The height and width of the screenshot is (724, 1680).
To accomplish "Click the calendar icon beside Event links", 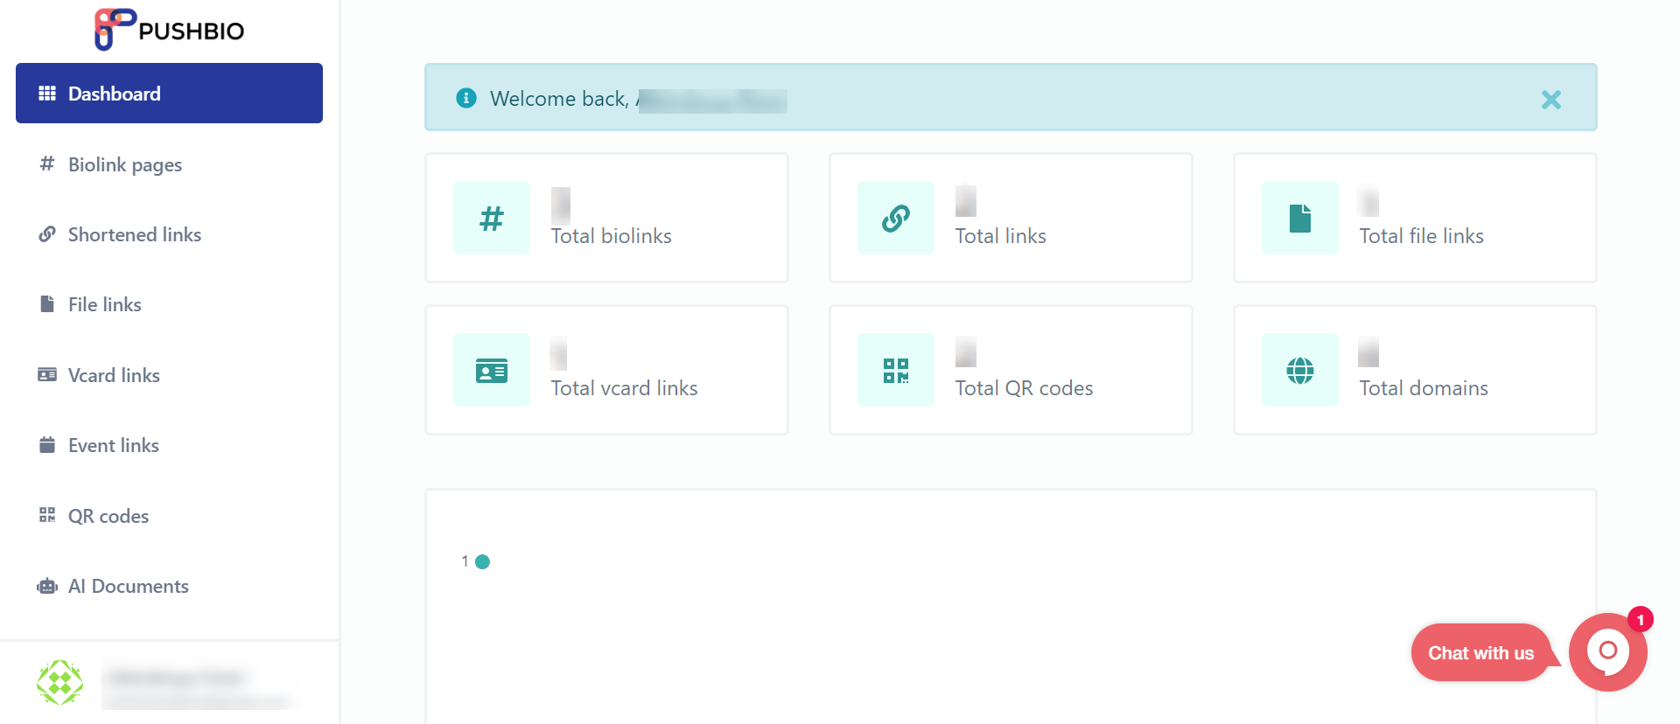I will pyautogui.click(x=47, y=444).
